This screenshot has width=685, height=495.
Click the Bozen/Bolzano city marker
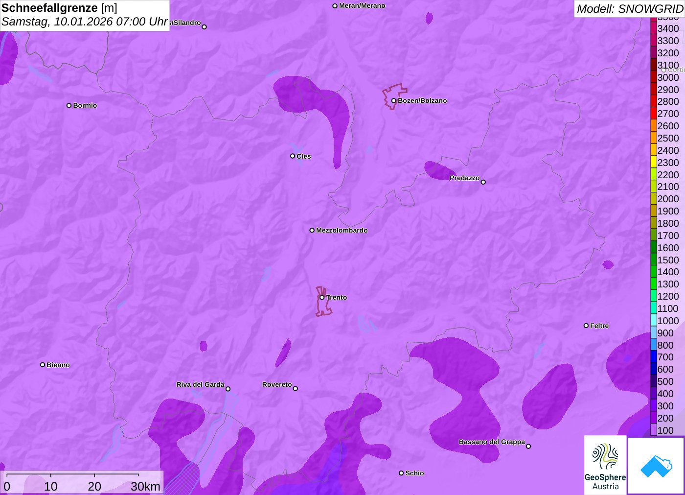click(393, 100)
